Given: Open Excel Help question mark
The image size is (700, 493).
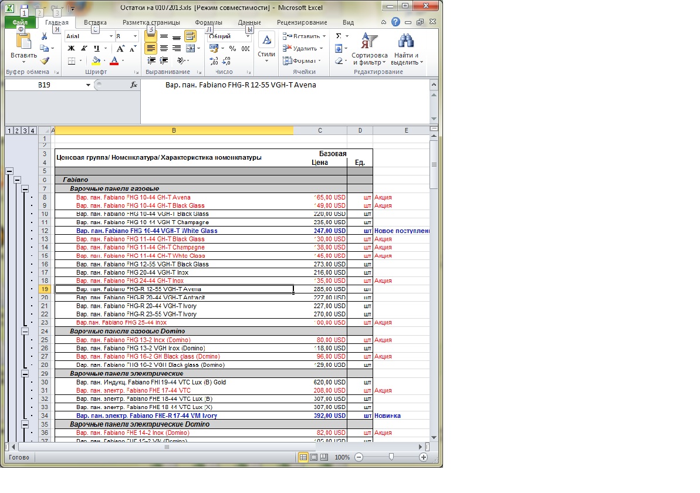Looking at the screenshot, I should coord(395,22).
